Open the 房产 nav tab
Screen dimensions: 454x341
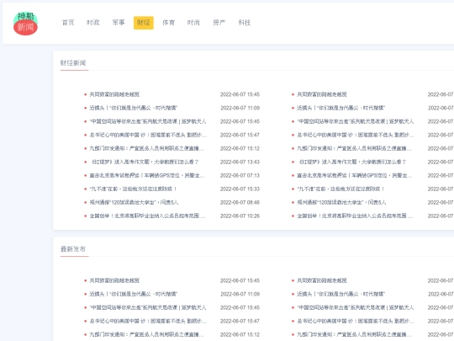pyautogui.click(x=219, y=23)
